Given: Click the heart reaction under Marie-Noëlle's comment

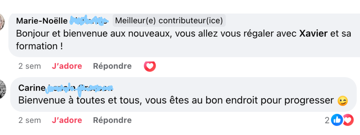Looking at the screenshot, I should coord(150,66).
